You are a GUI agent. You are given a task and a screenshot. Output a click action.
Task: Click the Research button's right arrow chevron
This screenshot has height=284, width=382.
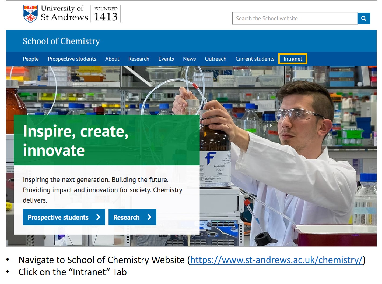click(149, 217)
